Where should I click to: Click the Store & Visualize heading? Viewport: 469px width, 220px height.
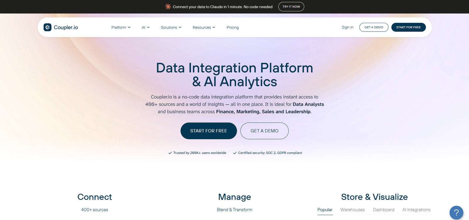(374, 197)
